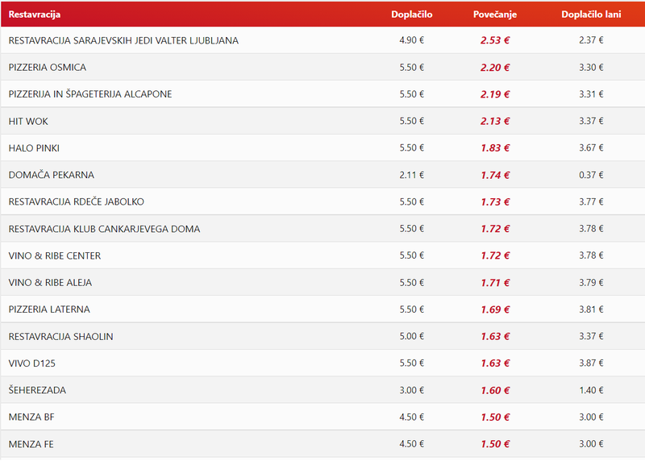The height and width of the screenshot is (465, 645).
Task: Click the 3.67 € last-year value
Action: pyautogui.click(x=591, y=148)
